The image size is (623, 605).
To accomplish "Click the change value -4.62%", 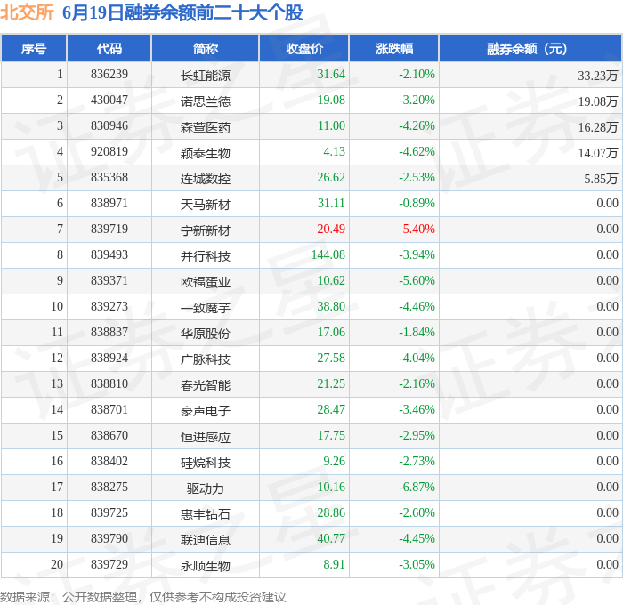I will click(x=417, y=152).
